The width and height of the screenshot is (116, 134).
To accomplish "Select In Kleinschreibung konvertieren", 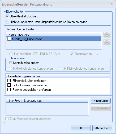I will [x=61, y=69].
